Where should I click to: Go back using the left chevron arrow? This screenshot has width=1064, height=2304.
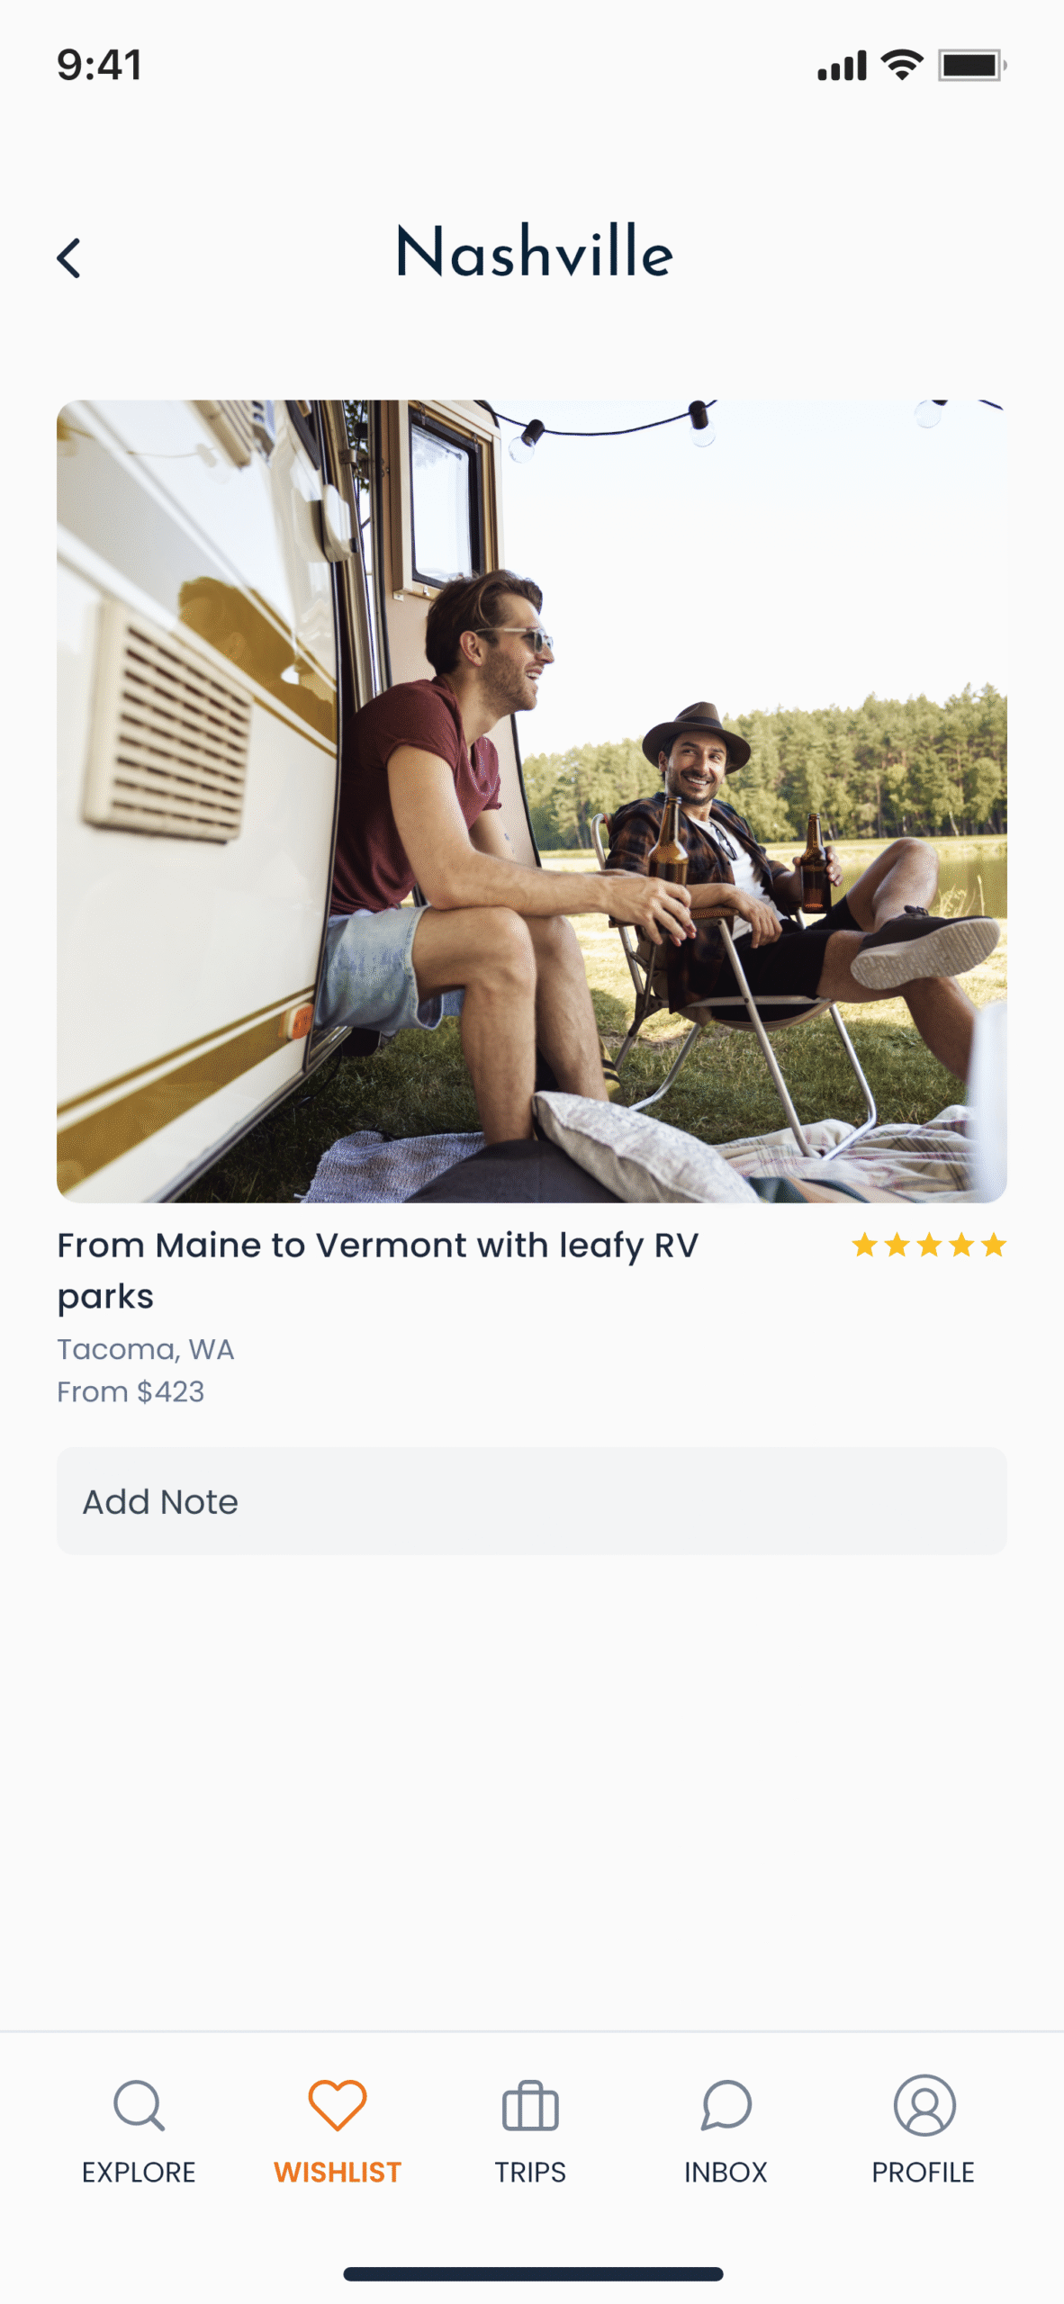(69, 258)
